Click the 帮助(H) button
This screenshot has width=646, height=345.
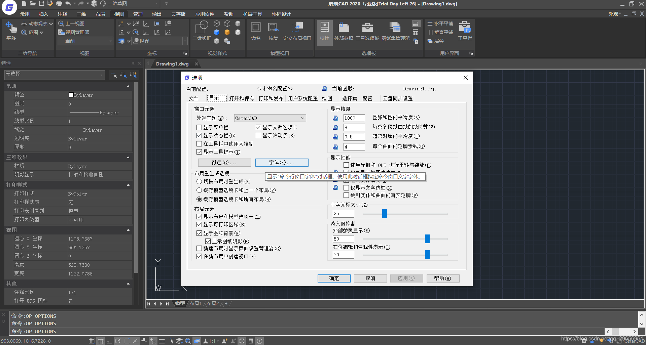pos(443,278)
